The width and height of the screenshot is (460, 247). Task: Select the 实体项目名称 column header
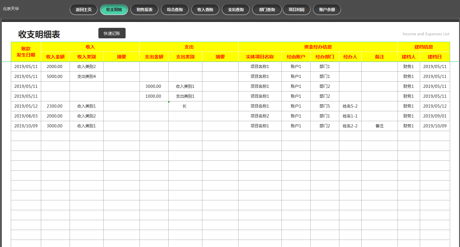pos(260,57)
